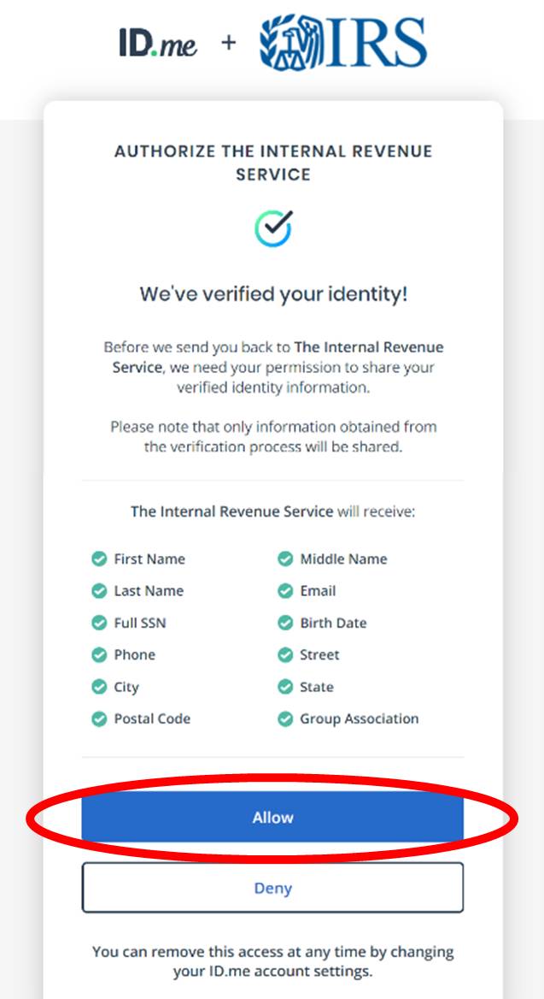
Task: Click the "We've verified your identity!" heading
Action: (x=273, y=295)
